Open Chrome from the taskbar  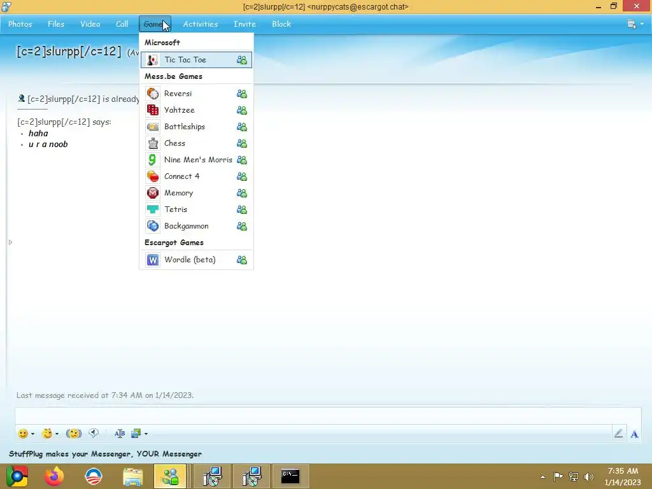click(17, 476)
